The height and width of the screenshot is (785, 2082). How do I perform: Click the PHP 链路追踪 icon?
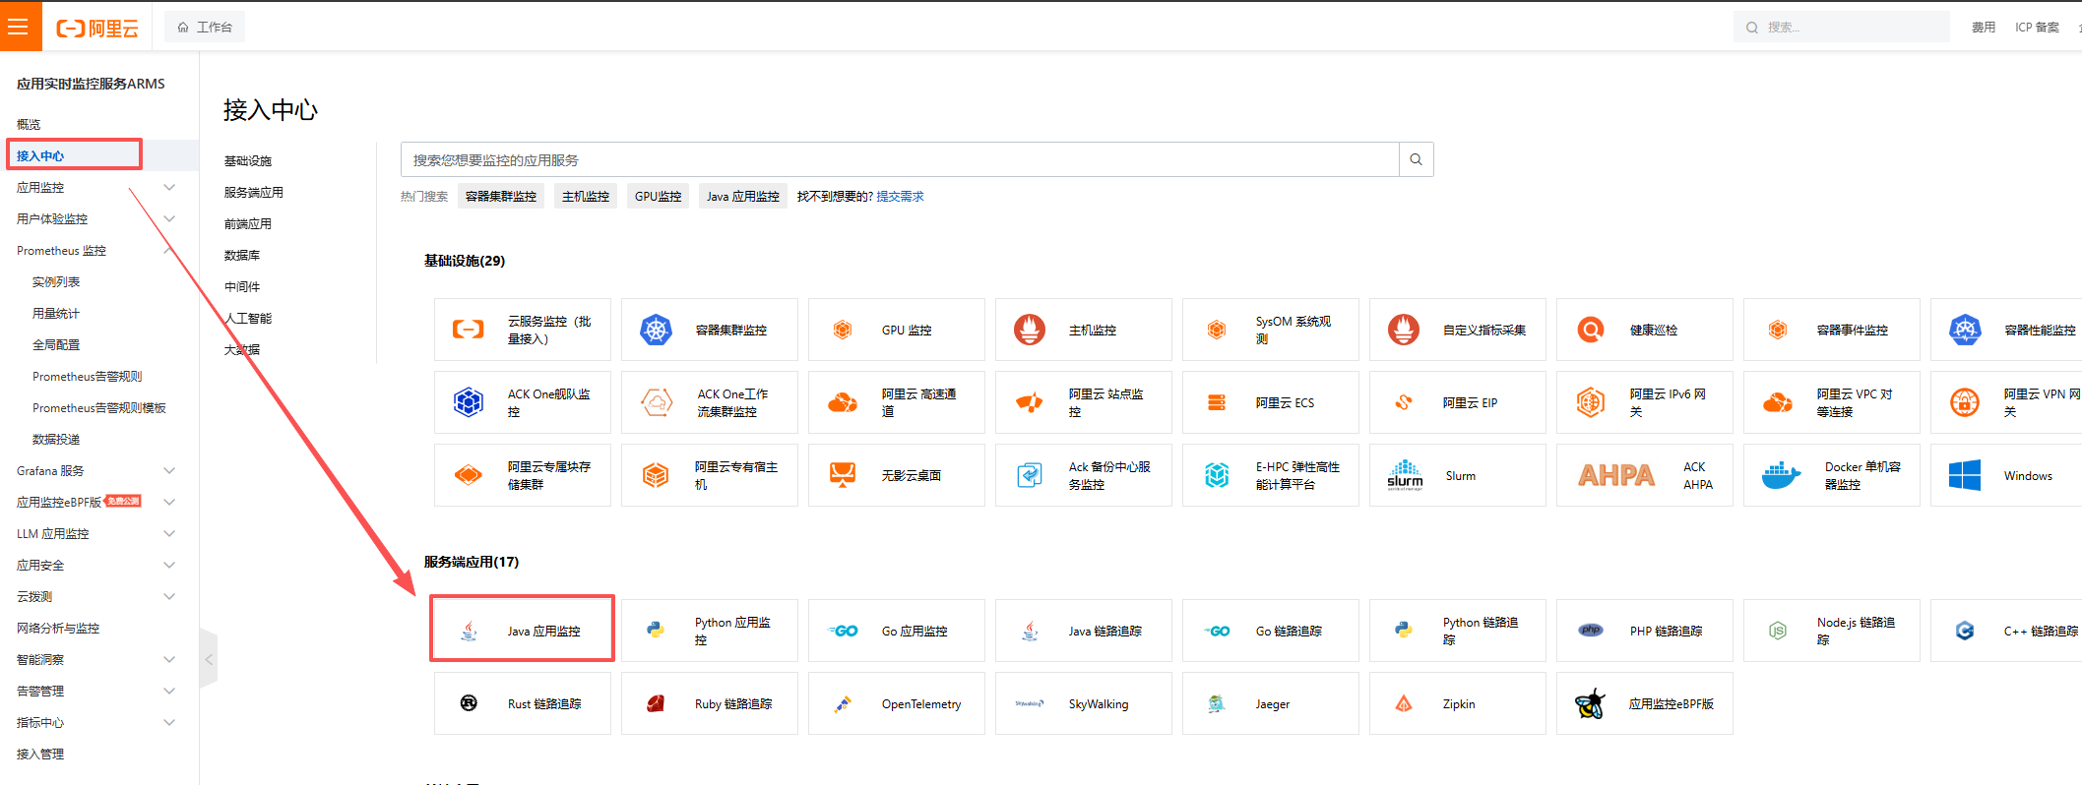click(1591, 631)
